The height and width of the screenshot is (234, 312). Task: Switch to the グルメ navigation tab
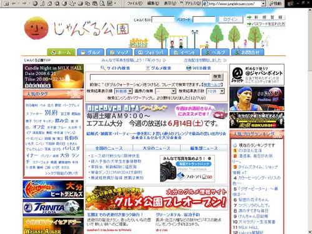(x=90, y=52)
